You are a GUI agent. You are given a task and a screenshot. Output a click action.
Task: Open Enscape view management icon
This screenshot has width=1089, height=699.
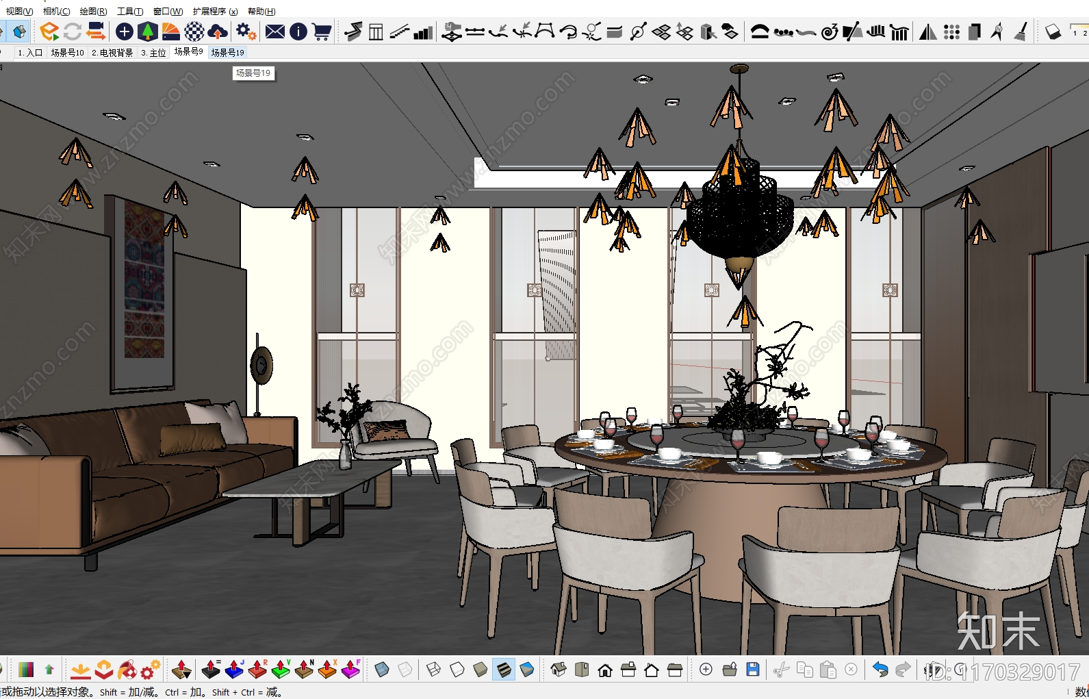tap(97, 31)
